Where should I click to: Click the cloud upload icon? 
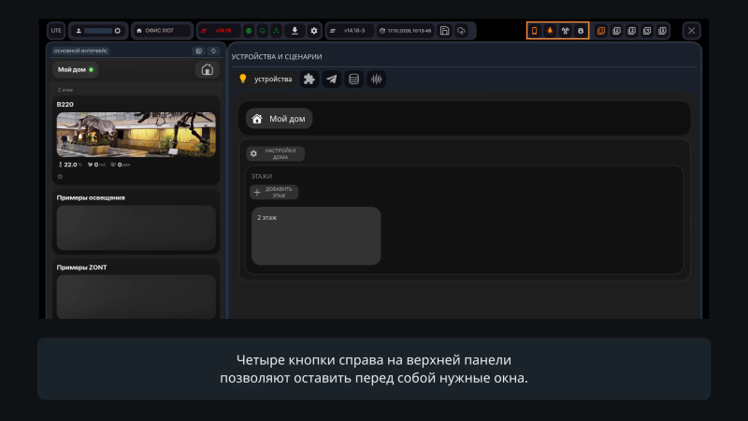[x=461, y=31]
